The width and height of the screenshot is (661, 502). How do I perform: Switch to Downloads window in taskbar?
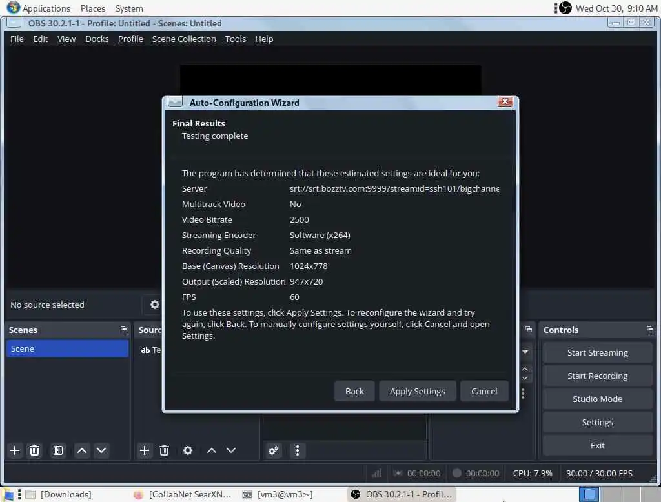[x=59, y=494]
